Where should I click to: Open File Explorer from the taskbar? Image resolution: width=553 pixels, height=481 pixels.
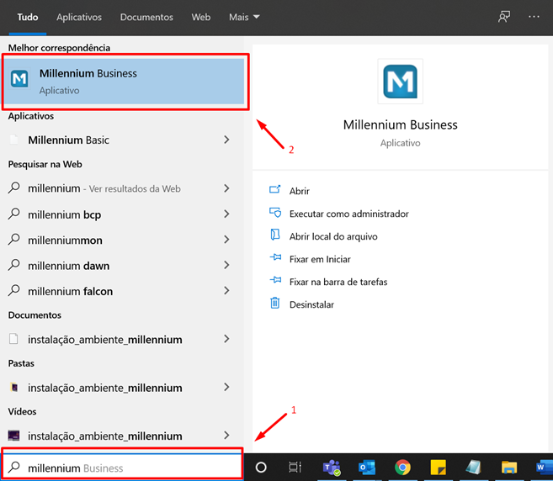tap(509, 468)
